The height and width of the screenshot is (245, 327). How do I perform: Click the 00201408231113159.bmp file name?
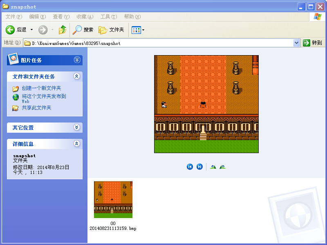point(113,226)
